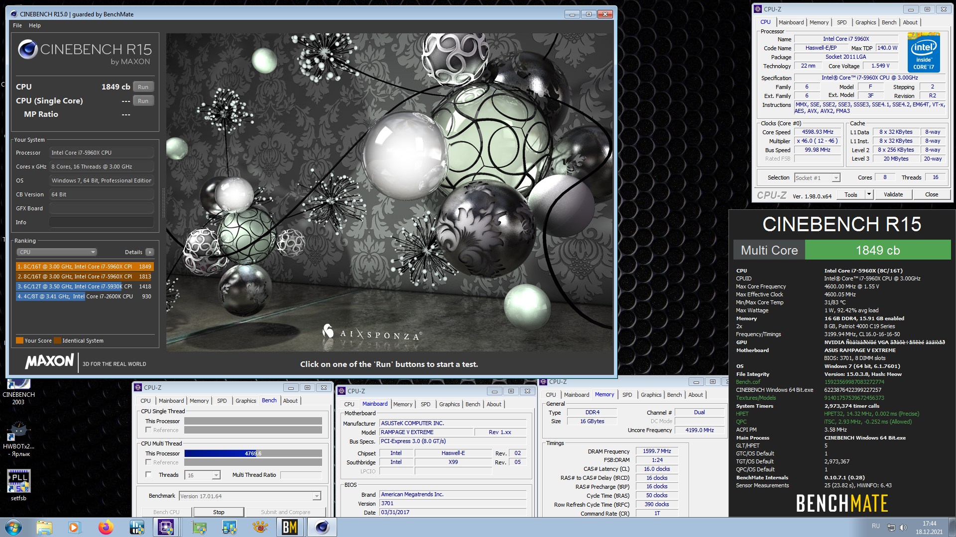Toggle the Threads checkbox in Bench

coord(148,475)
